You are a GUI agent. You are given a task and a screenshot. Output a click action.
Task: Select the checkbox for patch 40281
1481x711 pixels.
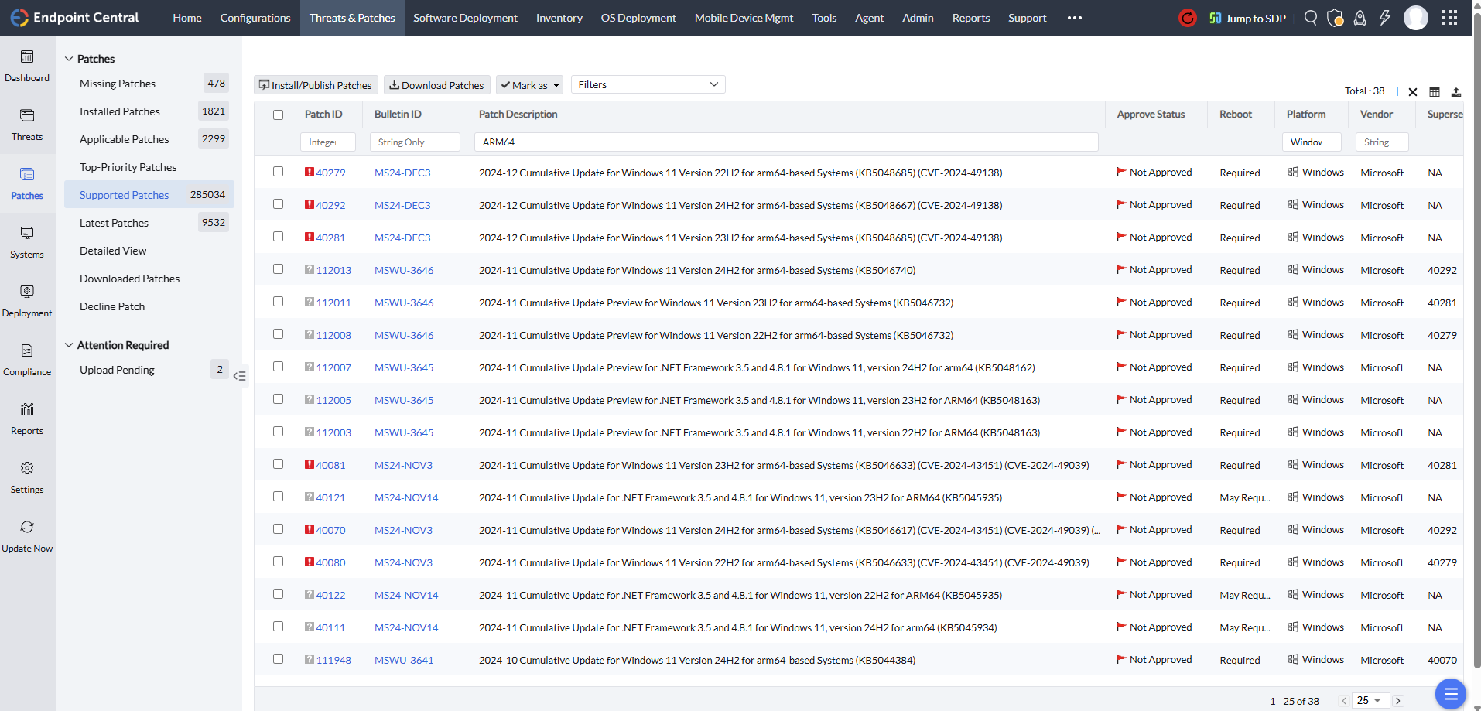[x=279, y=237]
